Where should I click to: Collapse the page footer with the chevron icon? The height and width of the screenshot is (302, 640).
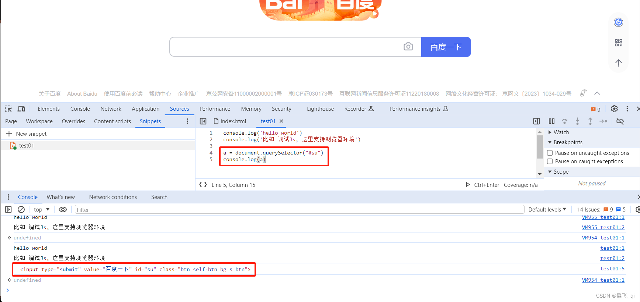[597, 93]
